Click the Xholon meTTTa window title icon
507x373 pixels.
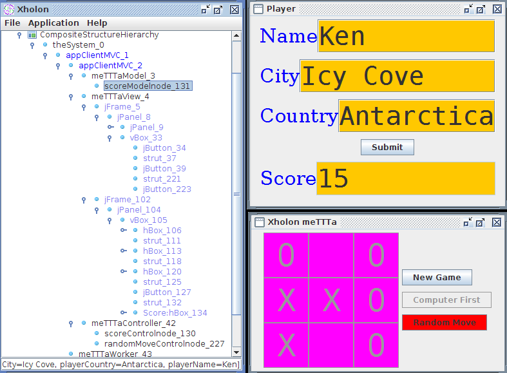coord(258,222)
